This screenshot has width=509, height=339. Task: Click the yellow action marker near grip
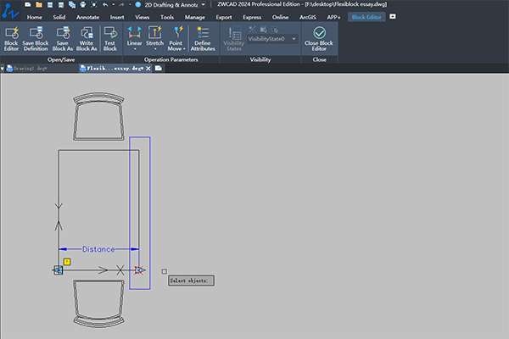coord(67,262)
